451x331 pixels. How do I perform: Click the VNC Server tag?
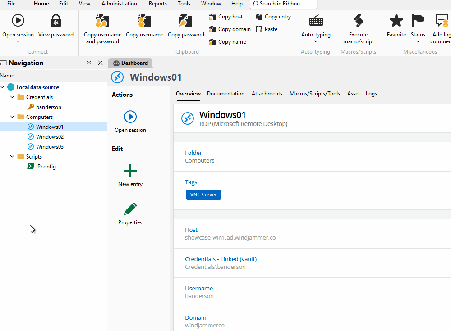tap(203, 195)
